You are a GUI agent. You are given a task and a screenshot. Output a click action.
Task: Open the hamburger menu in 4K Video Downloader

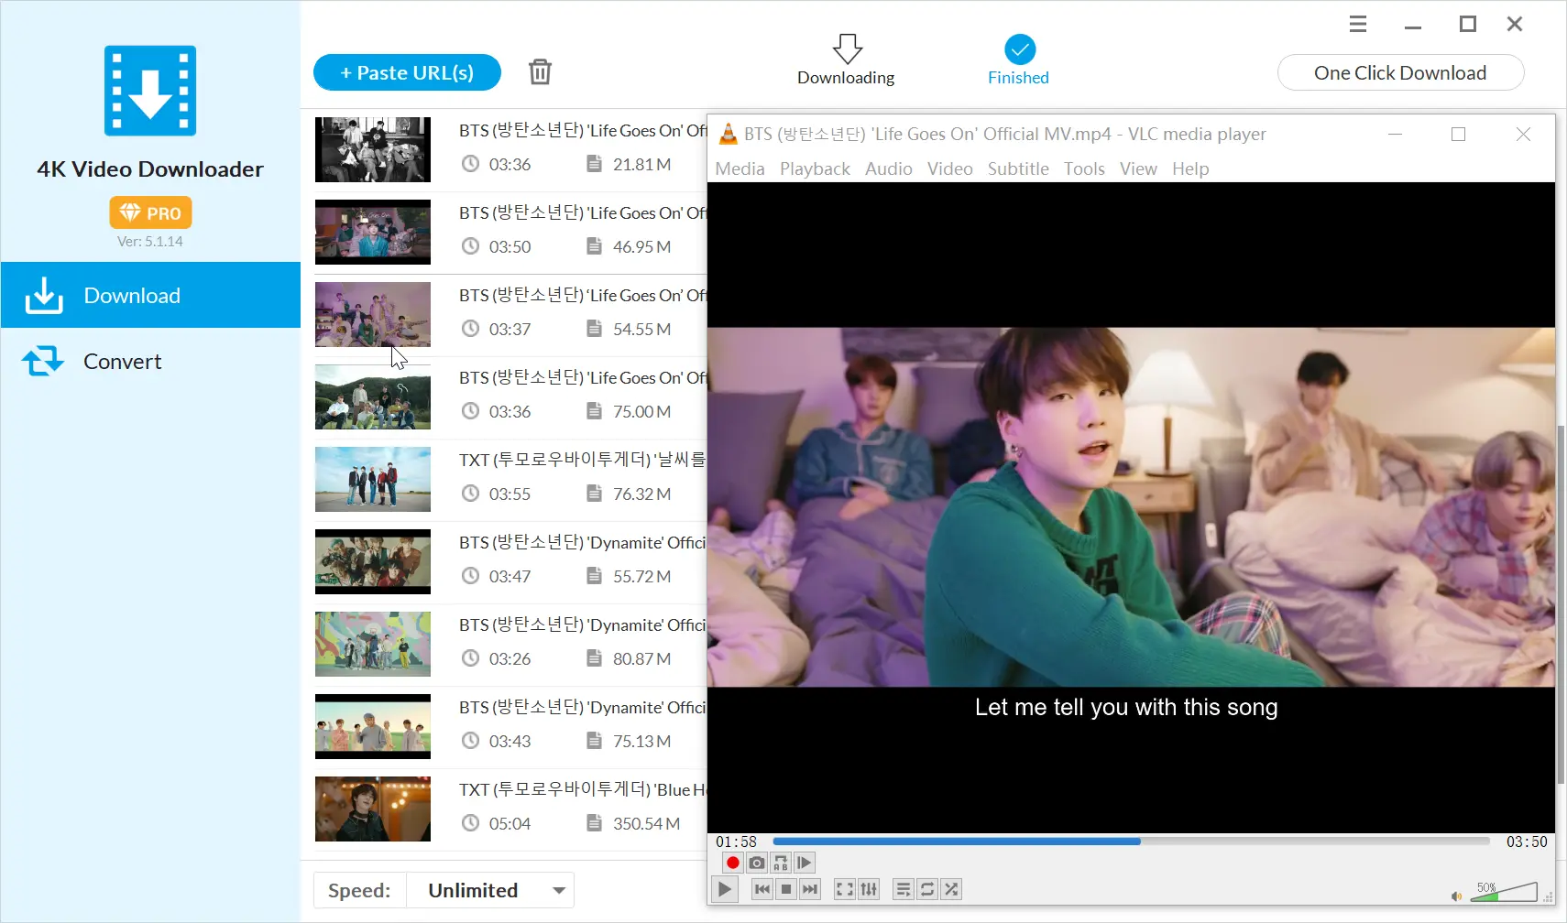point(1358,24)
